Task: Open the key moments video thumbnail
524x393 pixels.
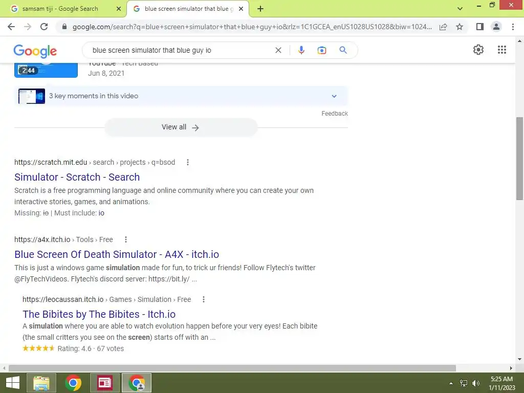Action: coord(31,96)
